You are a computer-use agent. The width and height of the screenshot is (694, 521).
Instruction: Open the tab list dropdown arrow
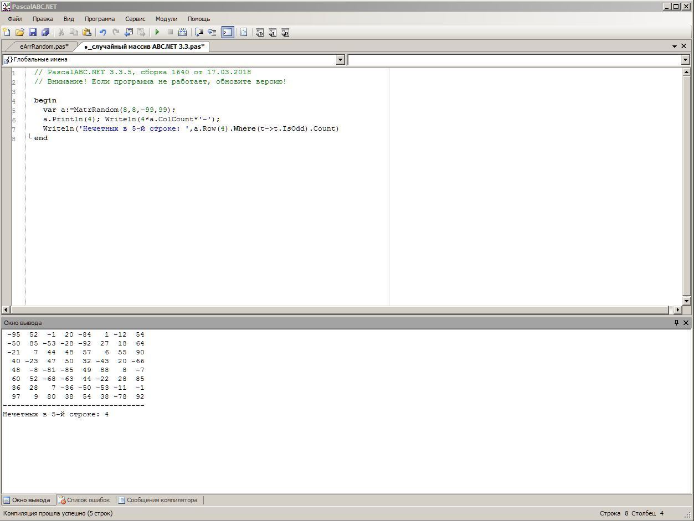coord(675,47)
